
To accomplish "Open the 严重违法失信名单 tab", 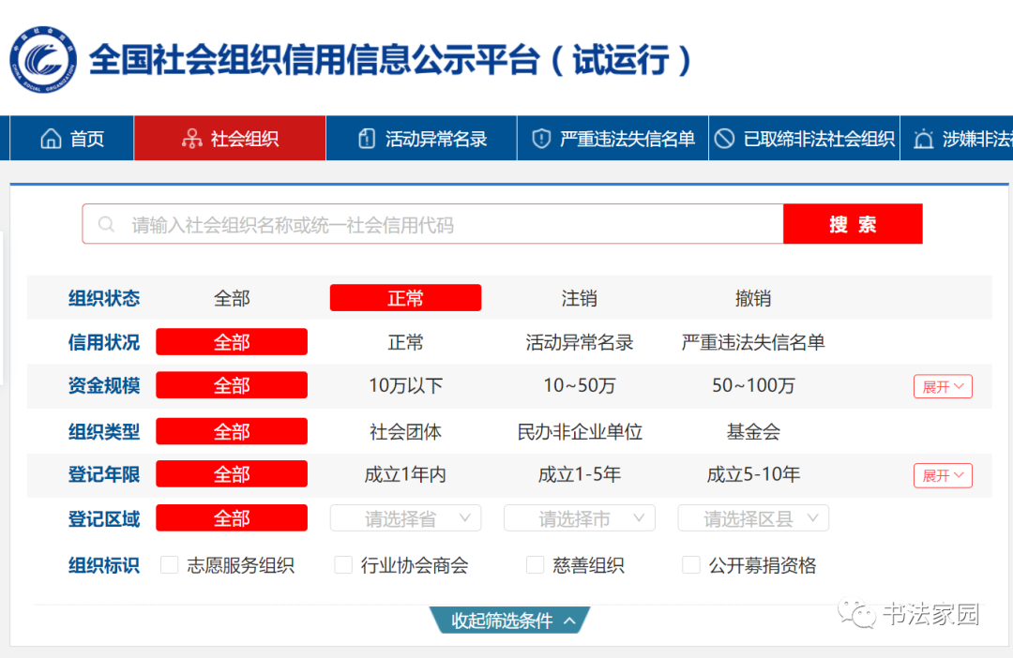I will click(x=612, y=138).
